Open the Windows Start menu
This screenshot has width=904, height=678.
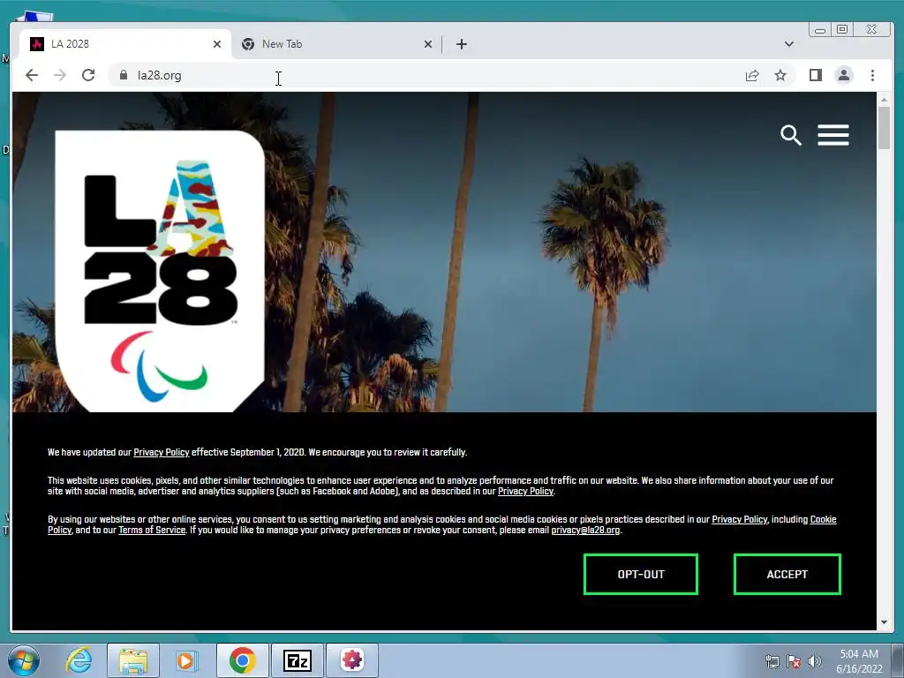pyautogui.click(x=24, y=660)
